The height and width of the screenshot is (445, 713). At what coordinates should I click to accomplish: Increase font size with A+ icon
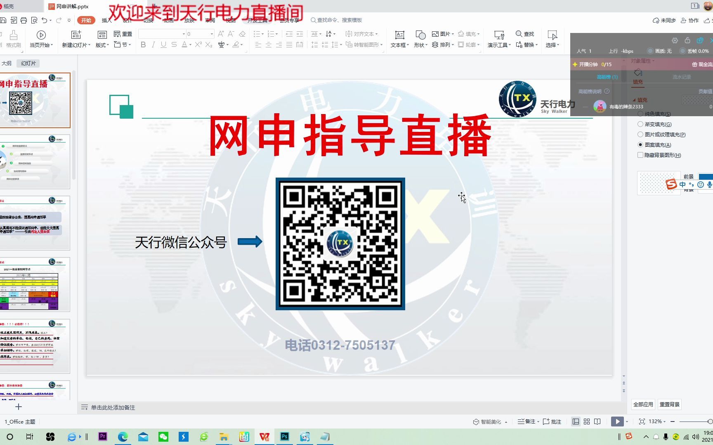tap(221, 34)
